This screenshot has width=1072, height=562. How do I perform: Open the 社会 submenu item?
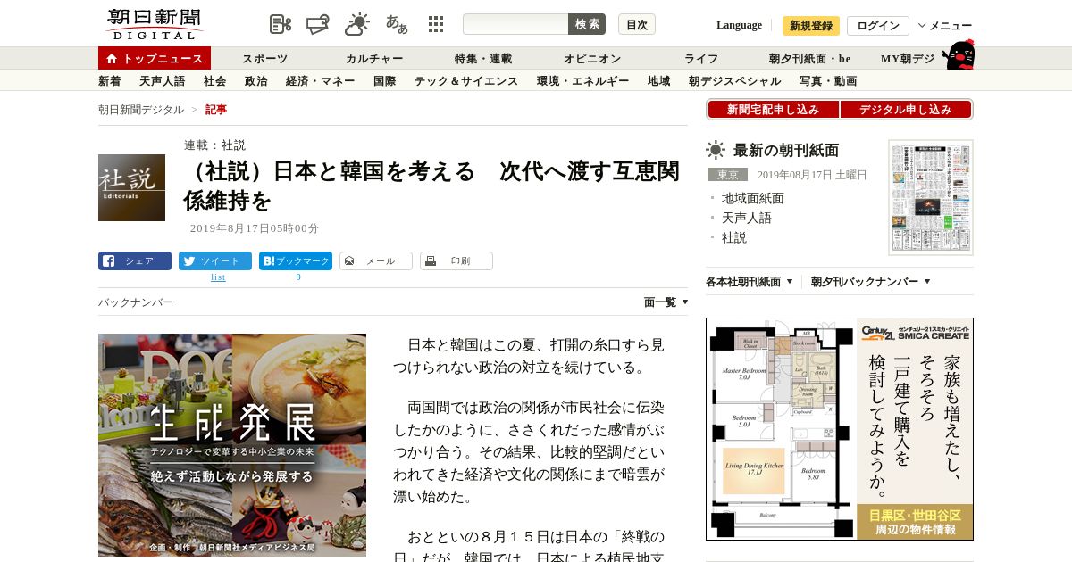pyautogui.click(x=214, y=81)
